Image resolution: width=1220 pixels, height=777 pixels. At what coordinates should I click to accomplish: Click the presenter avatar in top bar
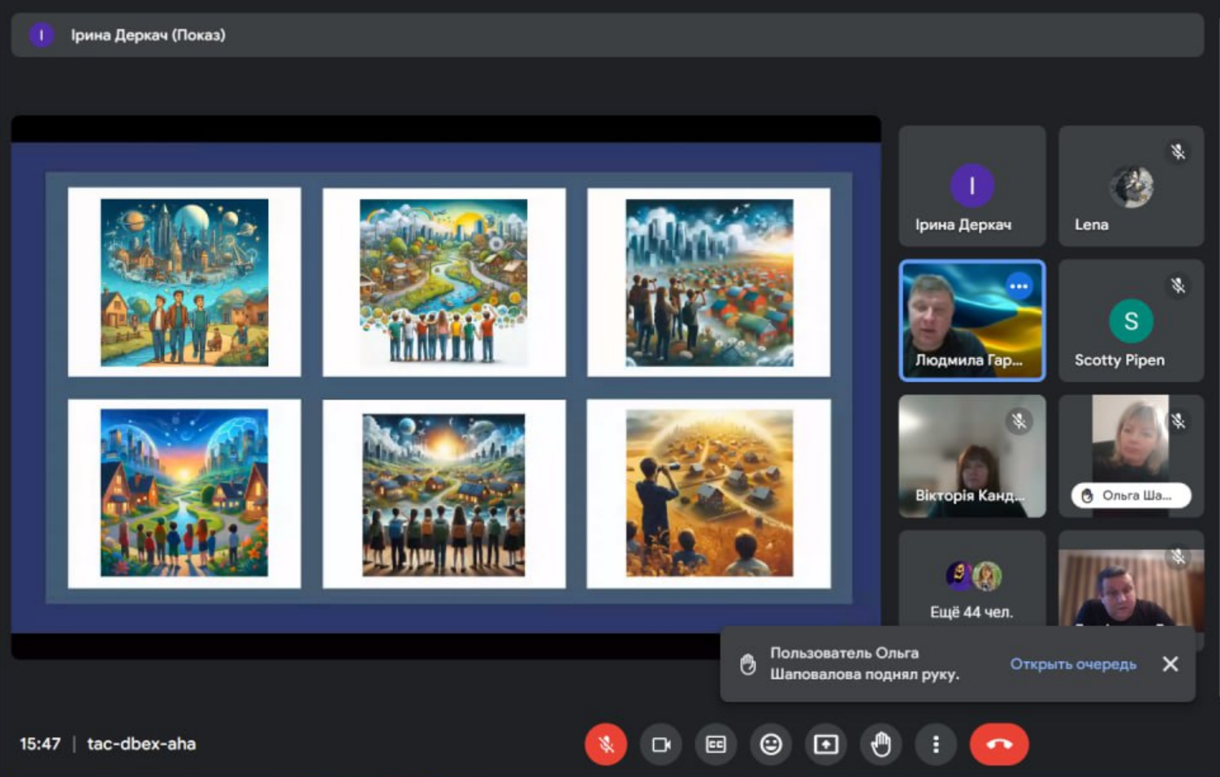[x=41, y=35]
